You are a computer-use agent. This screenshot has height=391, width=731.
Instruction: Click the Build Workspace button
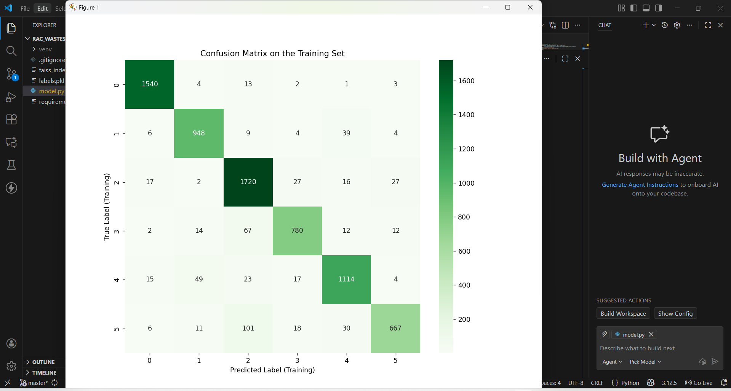click(x=623, y=313)
